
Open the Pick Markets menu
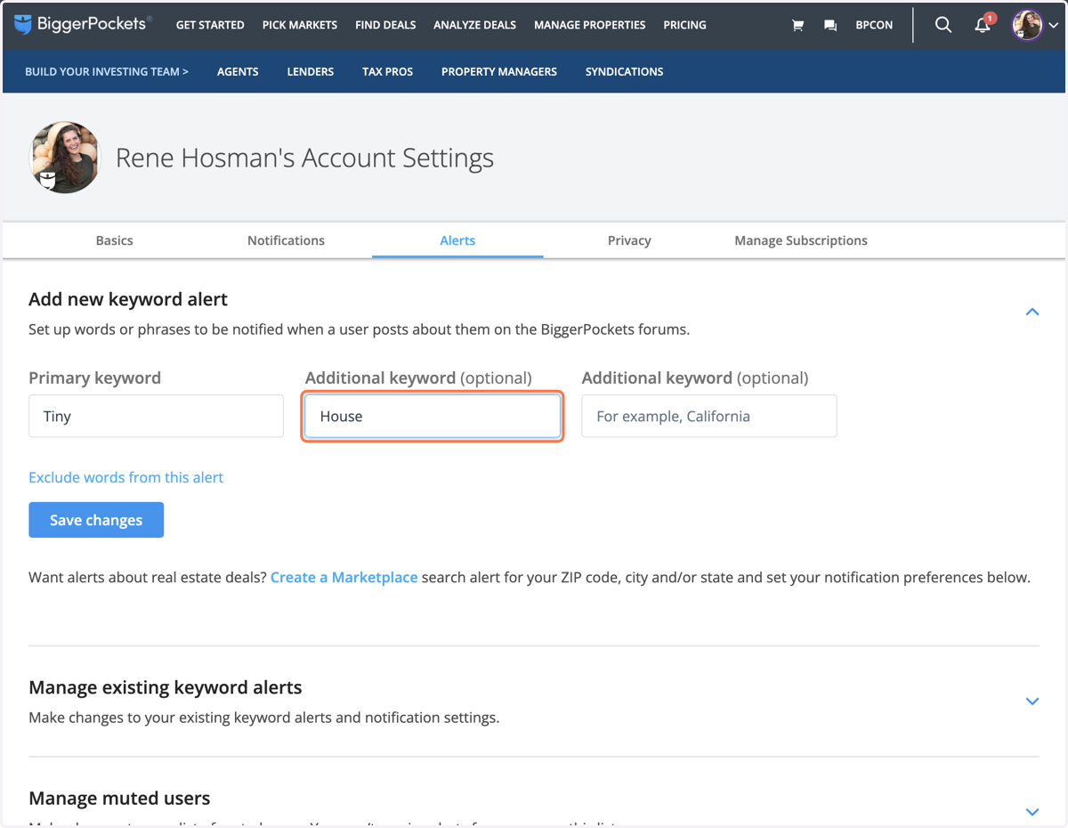pyautogui.click(x=300, y=25)
